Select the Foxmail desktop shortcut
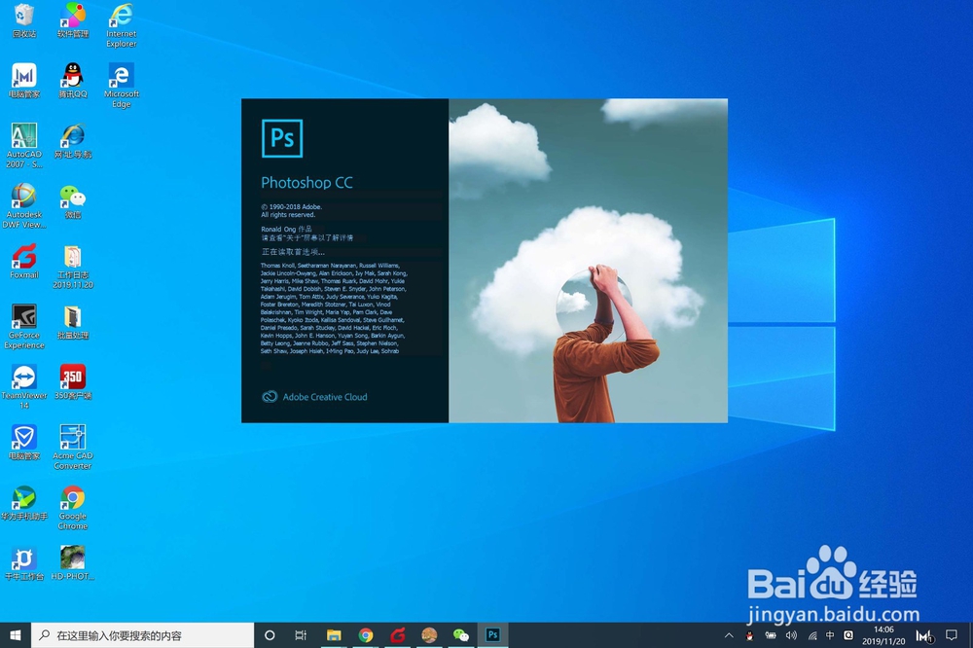This screenshot has height=648, width=973. tap(24, 262)
